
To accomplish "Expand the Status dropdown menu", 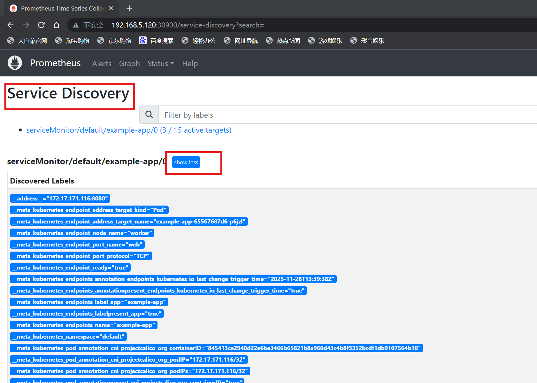I will tap(161, 64).
